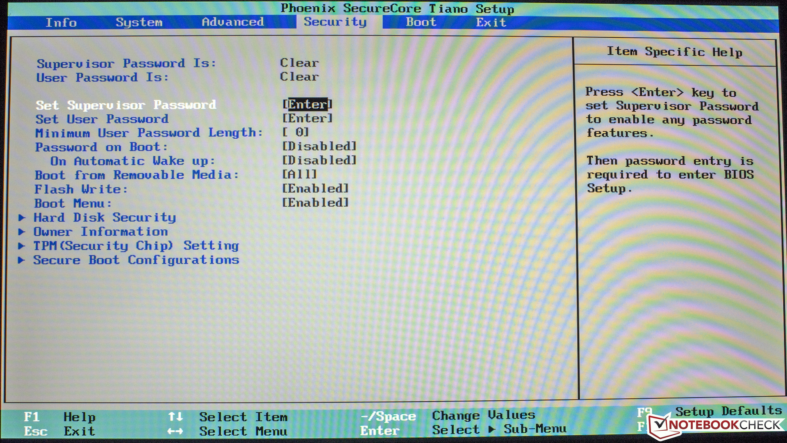Click the left-right arrows Select Menu icon
Viewport: 787px width, 443px height.
click(x=175, y=431)
